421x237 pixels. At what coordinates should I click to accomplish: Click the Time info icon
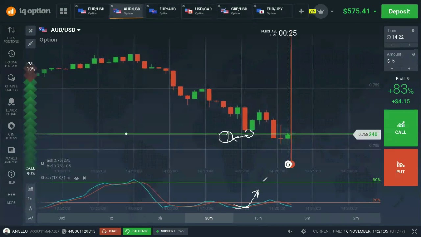tap(413, 31)
